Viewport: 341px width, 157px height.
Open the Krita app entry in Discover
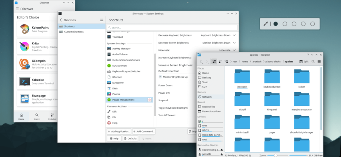pyautogui.click(x=37, y=47)
